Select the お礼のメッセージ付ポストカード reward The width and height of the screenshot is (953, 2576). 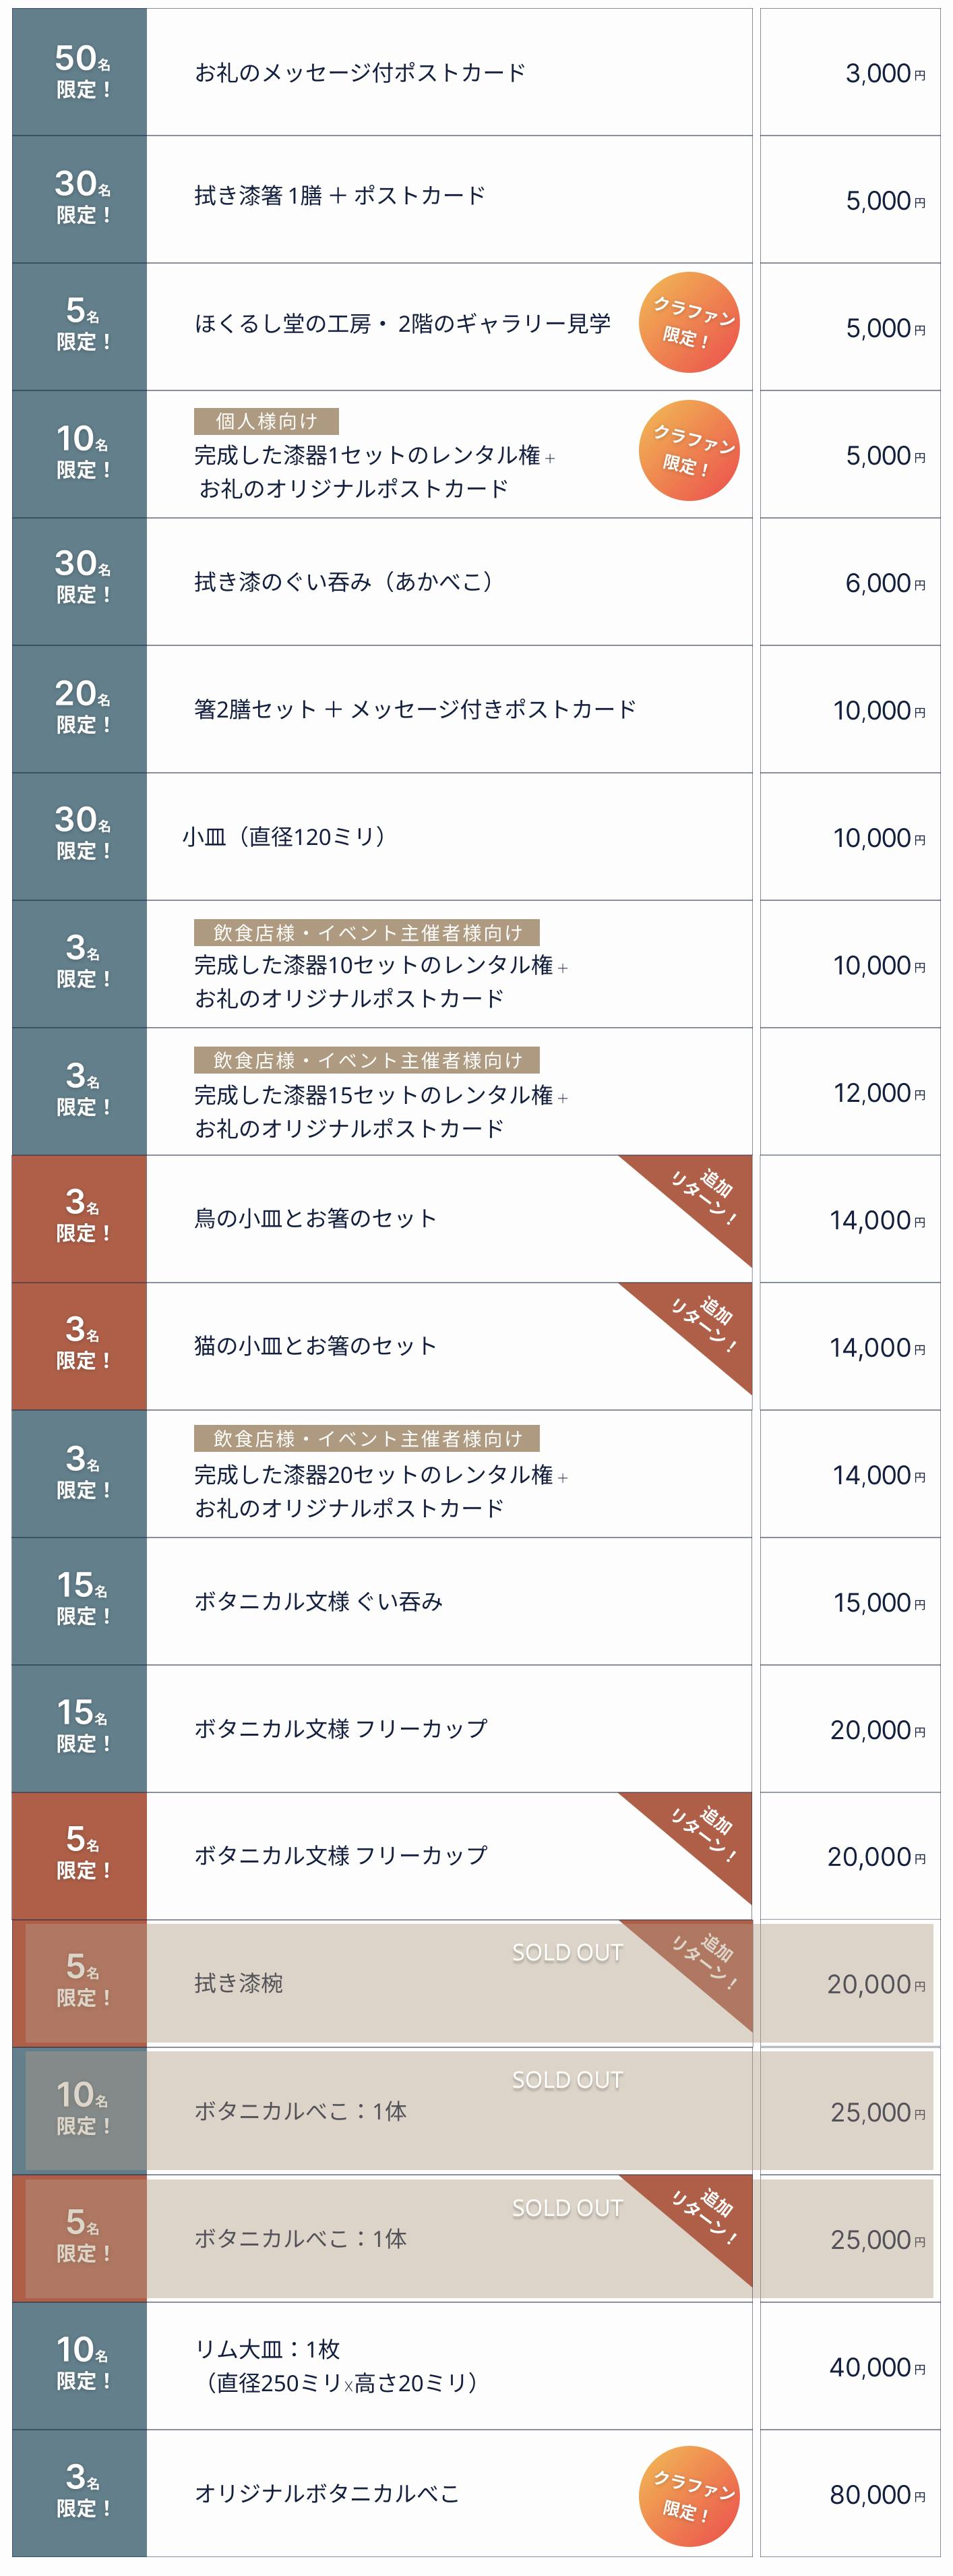[360, 73]
